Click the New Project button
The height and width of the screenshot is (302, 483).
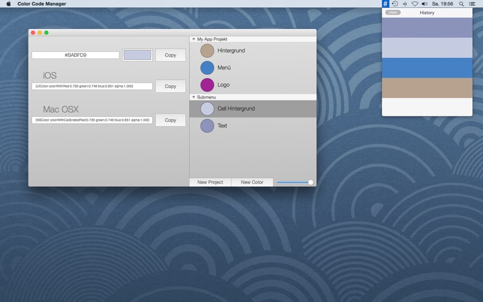click(210, 182)
